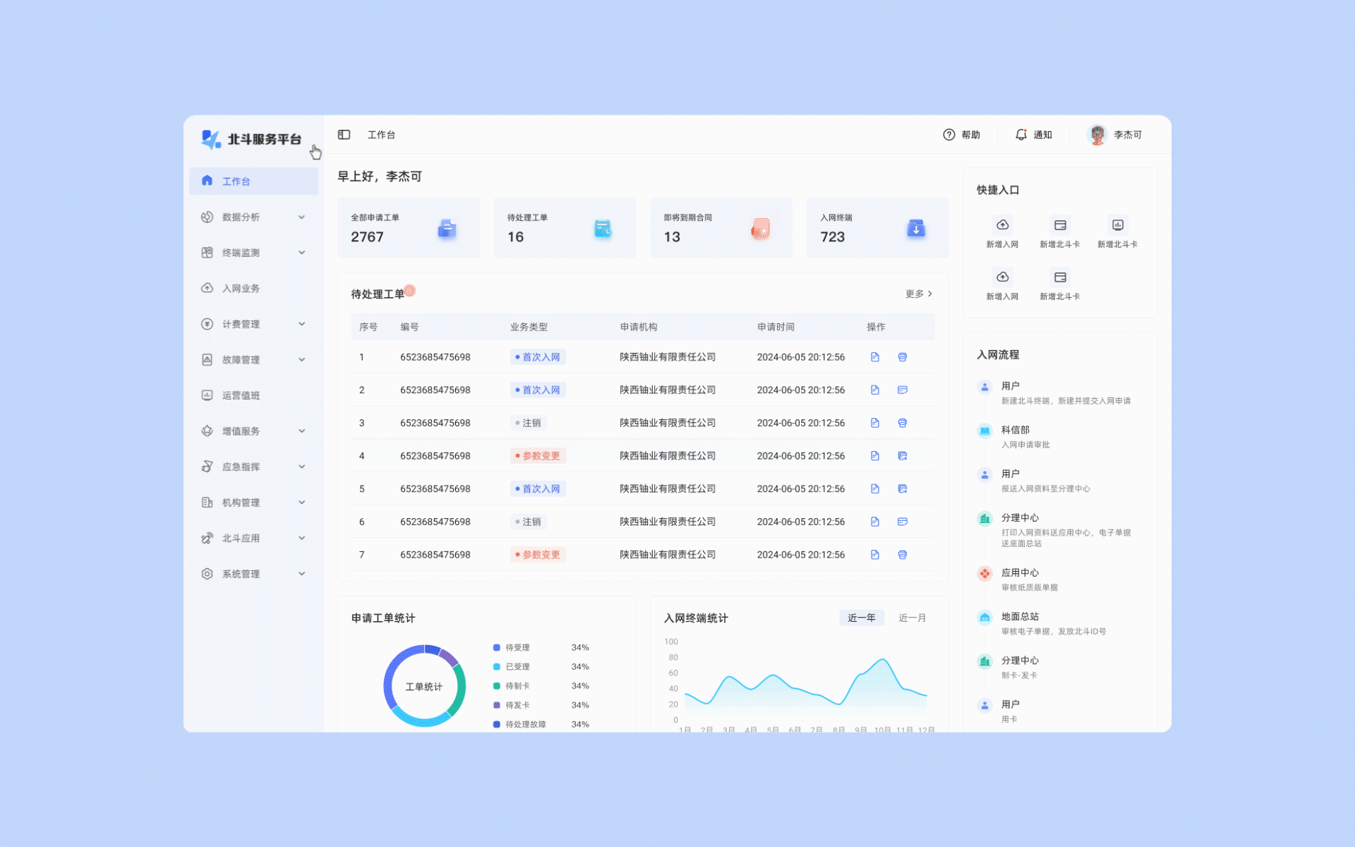Switch chart to 近一月 view
The image size is (1355, 847).
[912, 618]
